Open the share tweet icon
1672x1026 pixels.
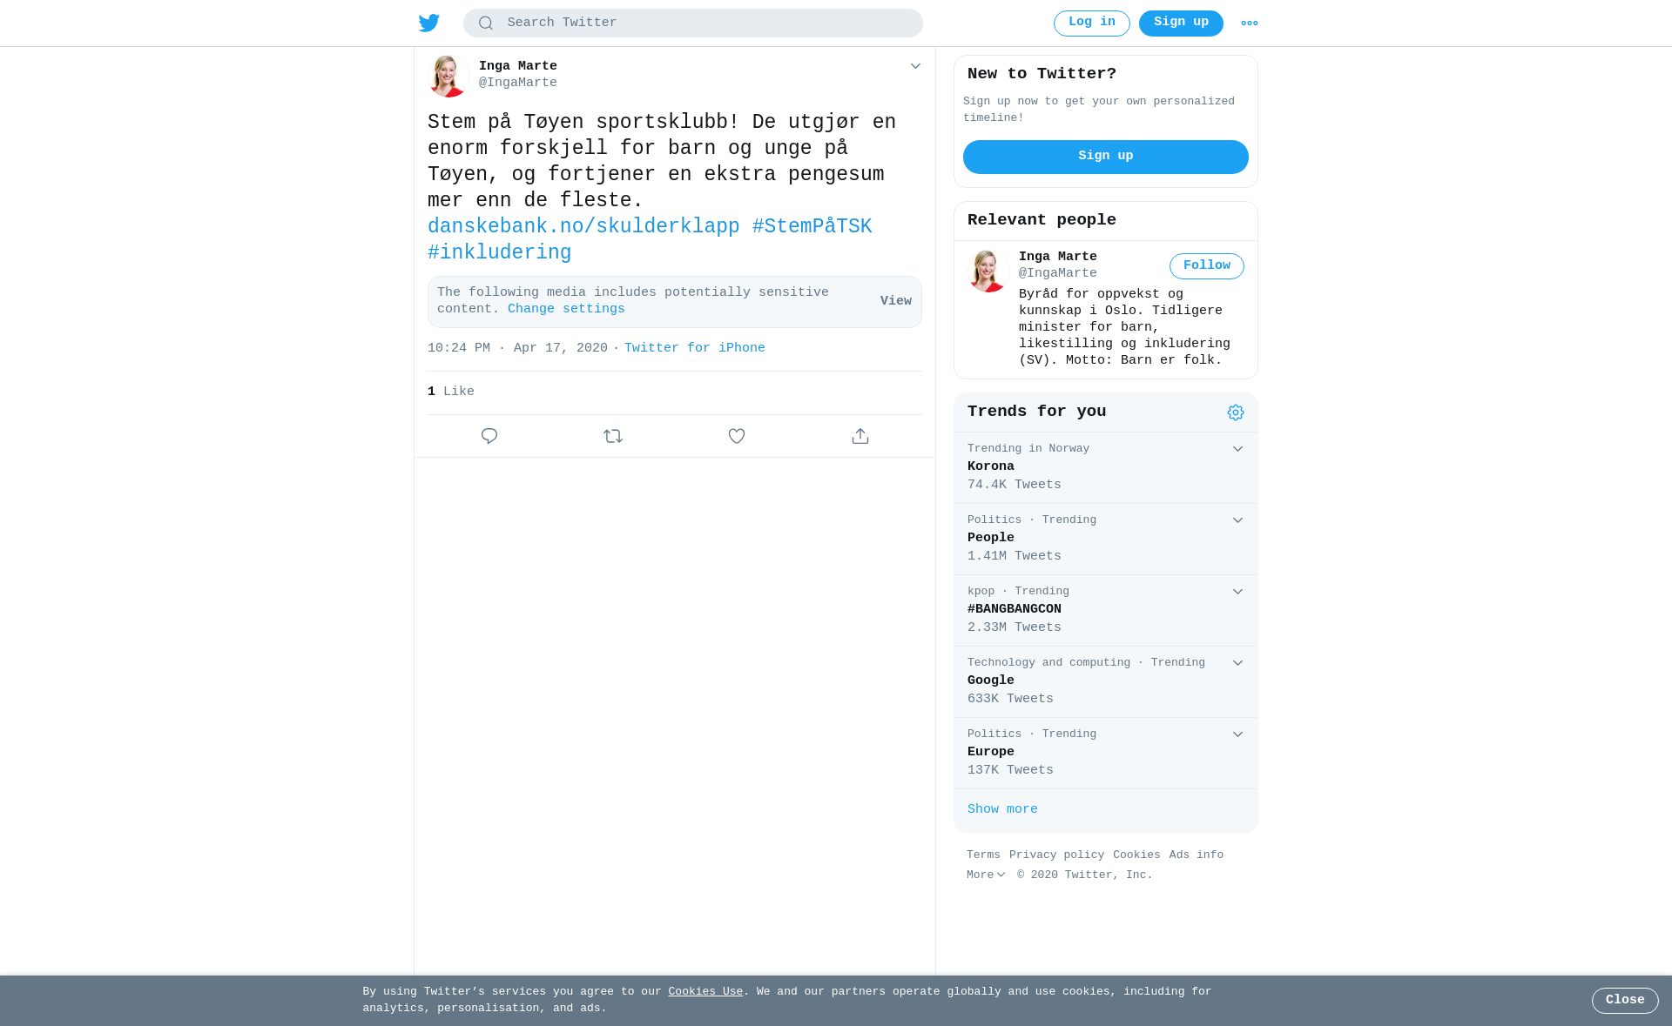860,436
